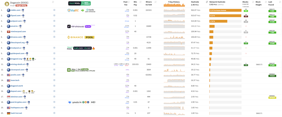Image resolution: width=282 pixels, height=117 pixels.
Task: Click the Litecoin icon next to mining-dutch.nl
Action: 28,64
